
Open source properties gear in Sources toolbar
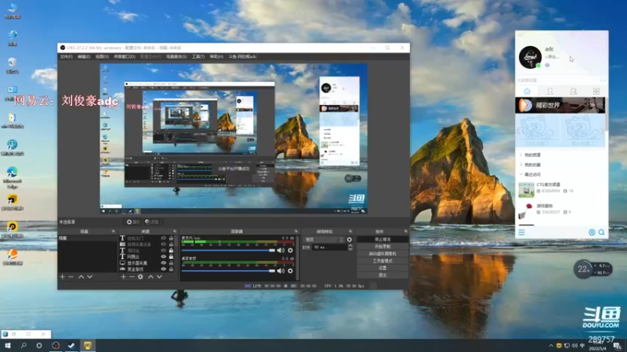pos(140,277)
